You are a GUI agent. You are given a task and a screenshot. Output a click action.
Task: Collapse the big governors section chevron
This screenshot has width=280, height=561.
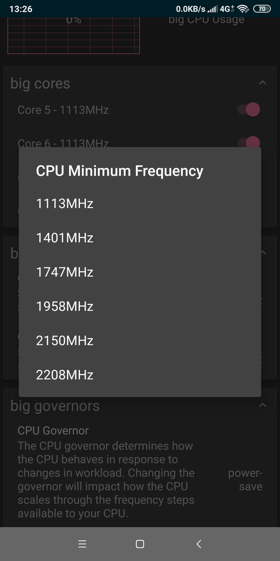point(262,405)
